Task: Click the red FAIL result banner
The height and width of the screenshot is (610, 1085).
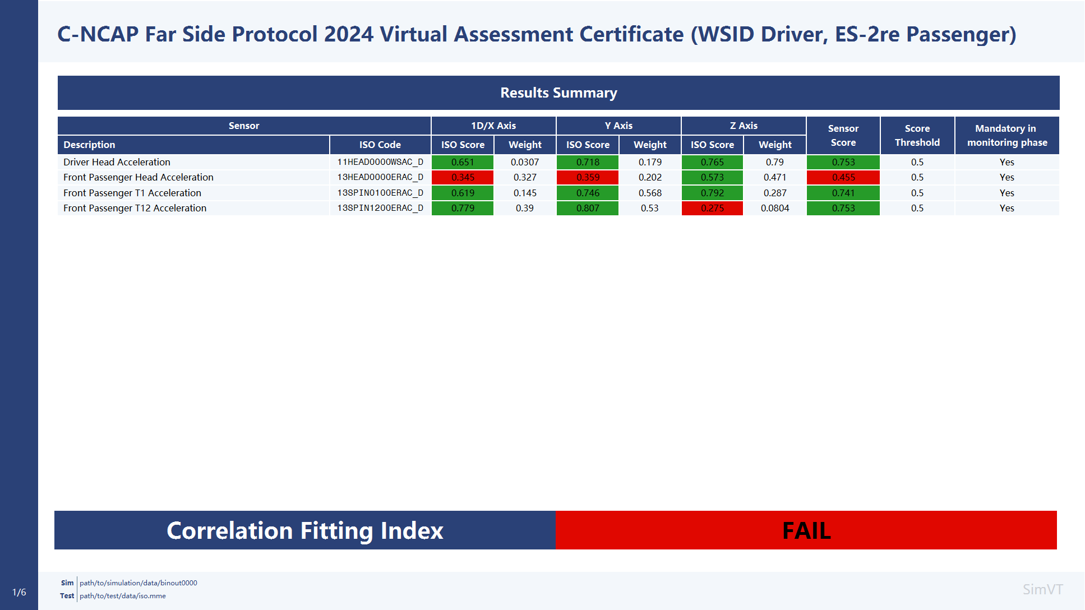Action: click(806, 530)
